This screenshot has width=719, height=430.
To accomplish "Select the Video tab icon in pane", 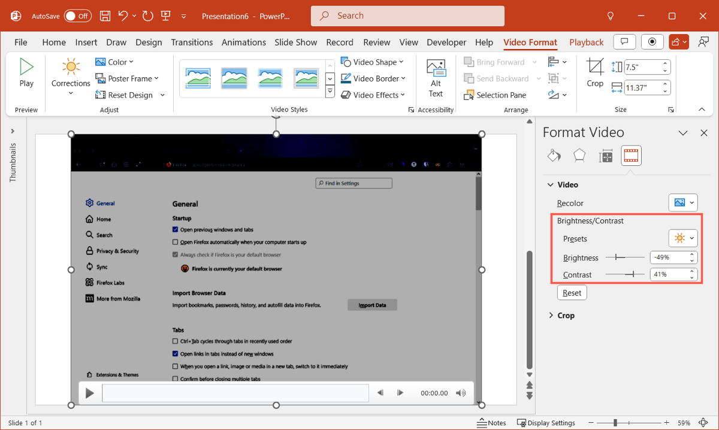I will coord(632,156).
